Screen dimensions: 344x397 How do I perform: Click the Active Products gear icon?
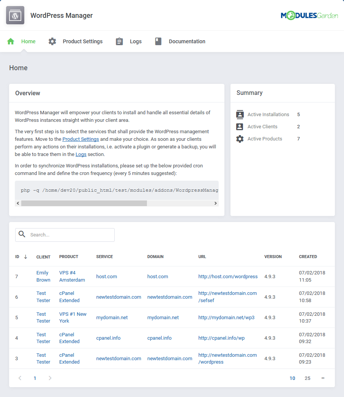pos(240,139)
